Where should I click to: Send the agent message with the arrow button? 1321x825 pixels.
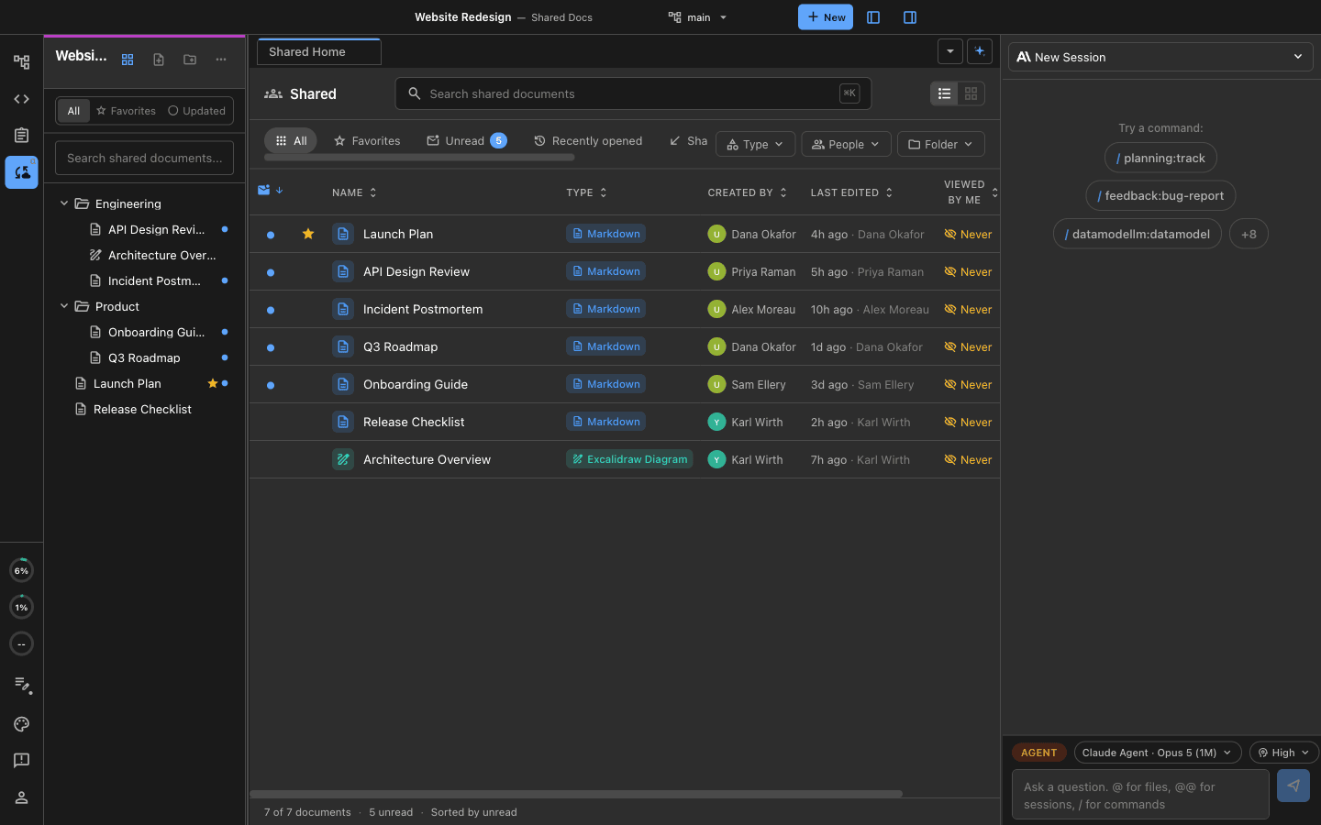tap(1293, 786)
